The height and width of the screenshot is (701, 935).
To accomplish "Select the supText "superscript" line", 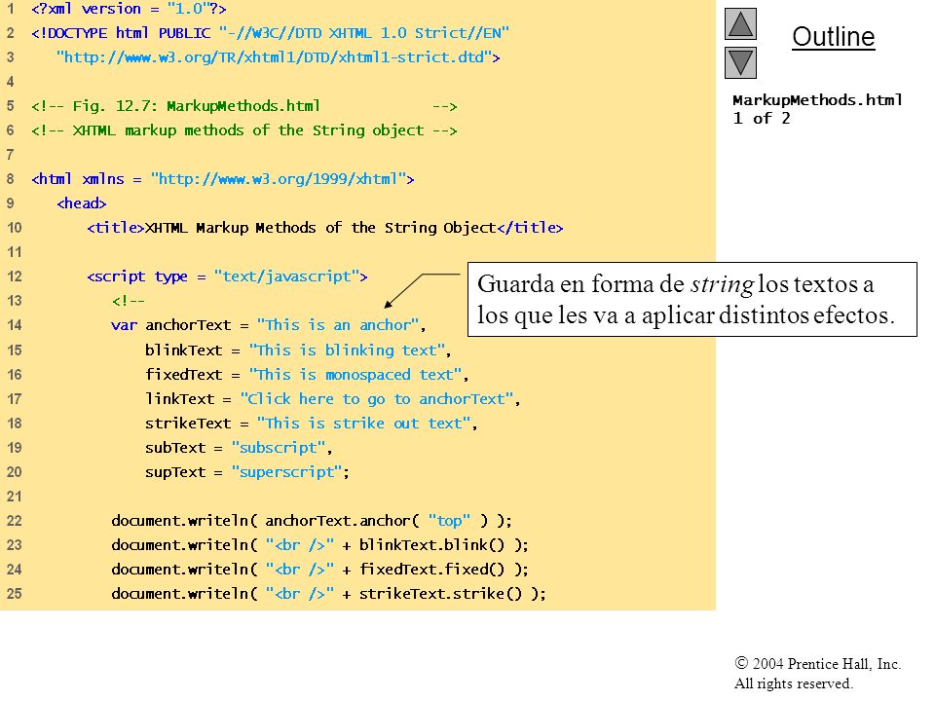I will coord(246,472).
